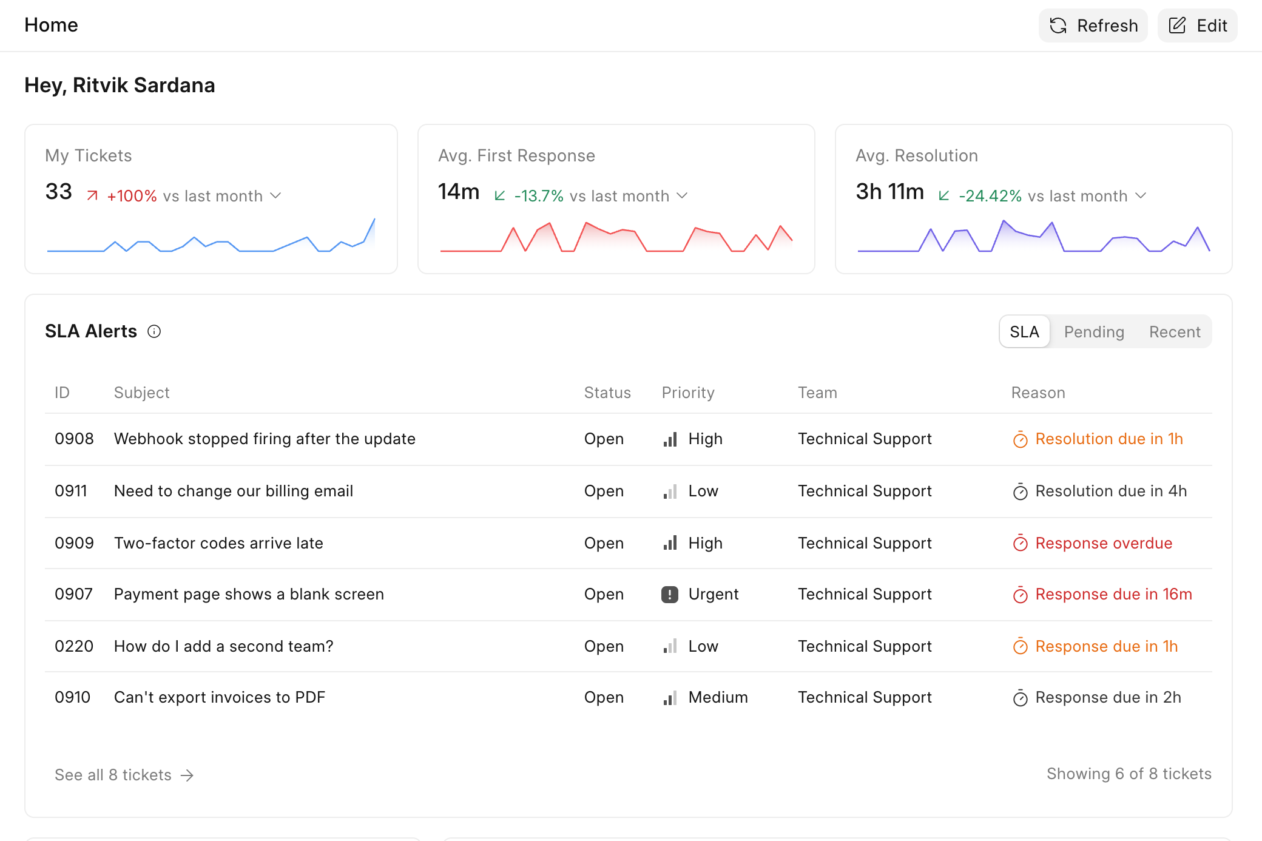Open ticket How do I add a second team?

629,646
